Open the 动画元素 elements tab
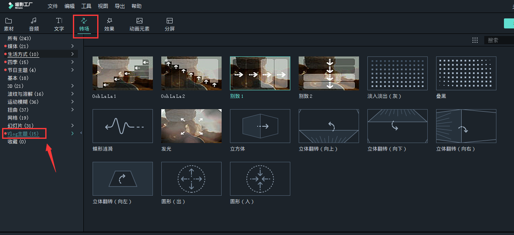This screenshot has height=235, width=514. [x=139, y=25]
